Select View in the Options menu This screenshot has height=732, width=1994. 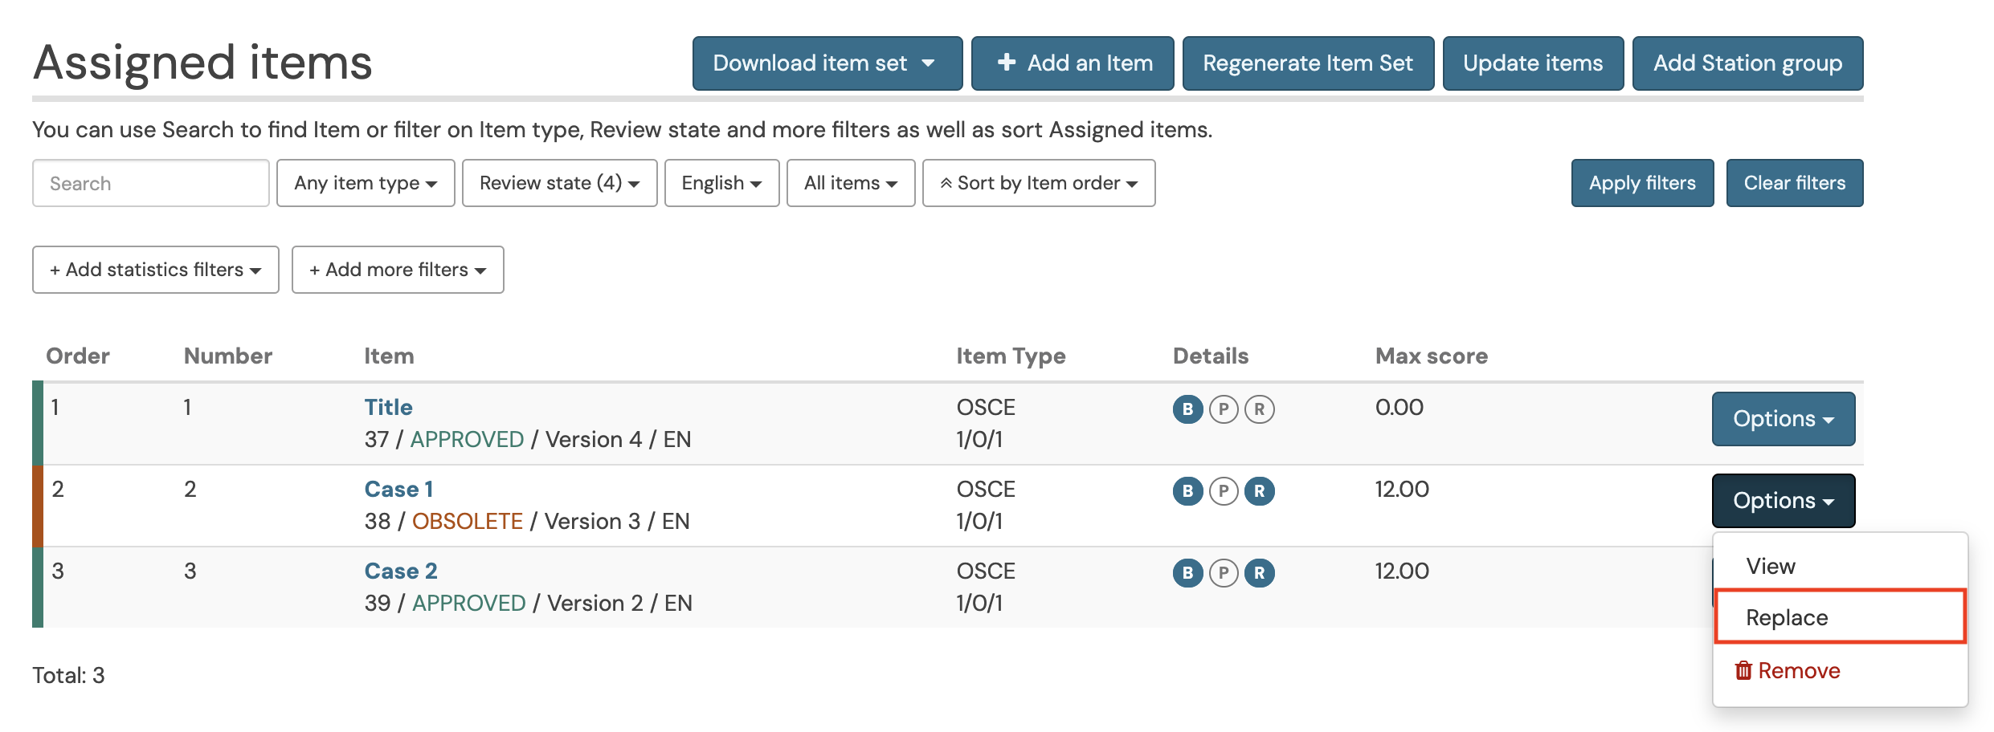pos(1771,566)
